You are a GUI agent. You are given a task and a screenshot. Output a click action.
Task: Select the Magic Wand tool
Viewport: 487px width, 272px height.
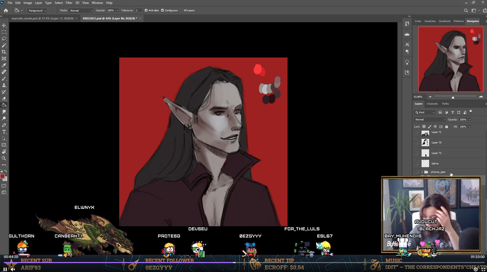click(4, 46)
